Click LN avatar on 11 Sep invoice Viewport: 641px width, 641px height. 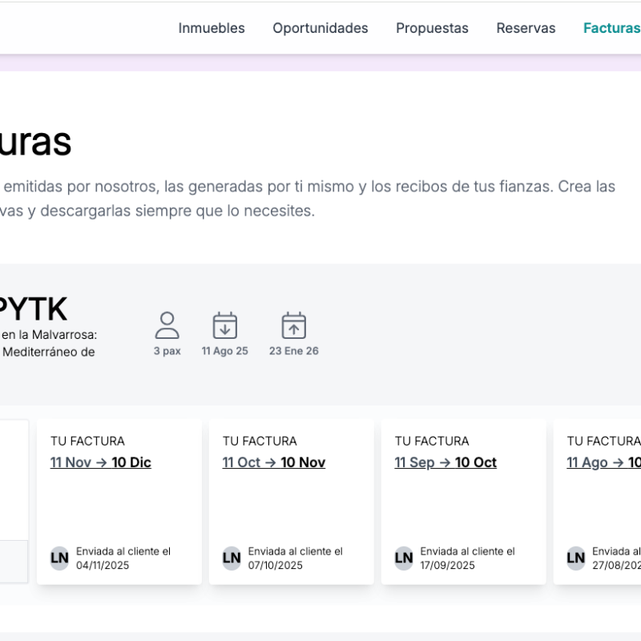(x=404, y=558)
